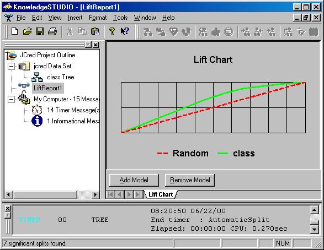Click the stop sign toolbar icon

point(229,32)
